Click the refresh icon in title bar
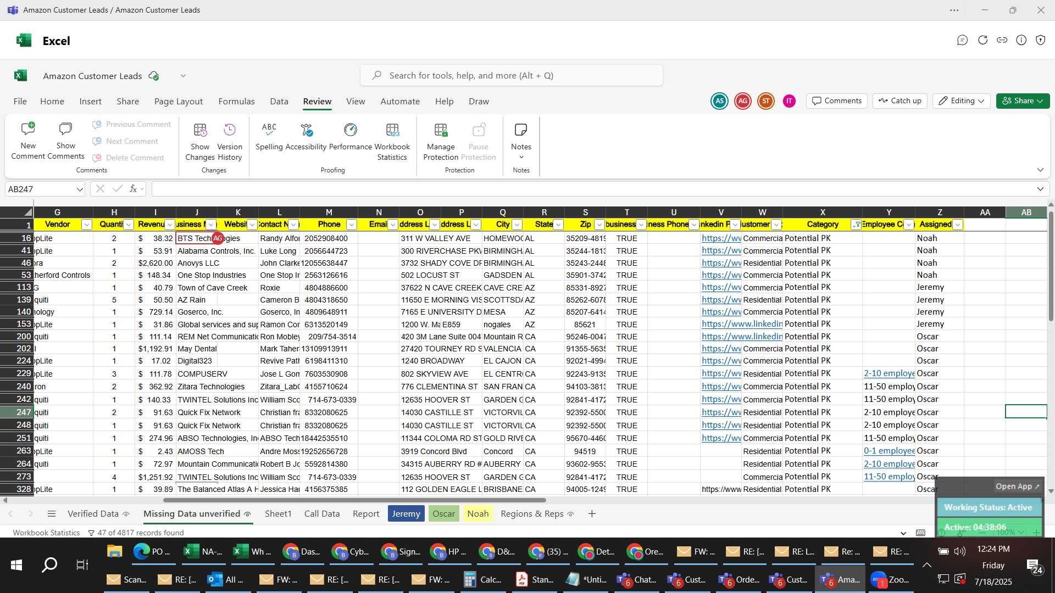The width and height of the screenshot is (1055, 593). (983, 40)
